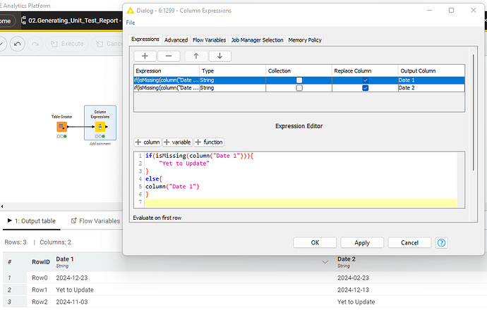Image resolution: width=487 pixels, height=317 pixels.
Task: Select Flow Variables tab in output panel
Action: click(95, 221)
